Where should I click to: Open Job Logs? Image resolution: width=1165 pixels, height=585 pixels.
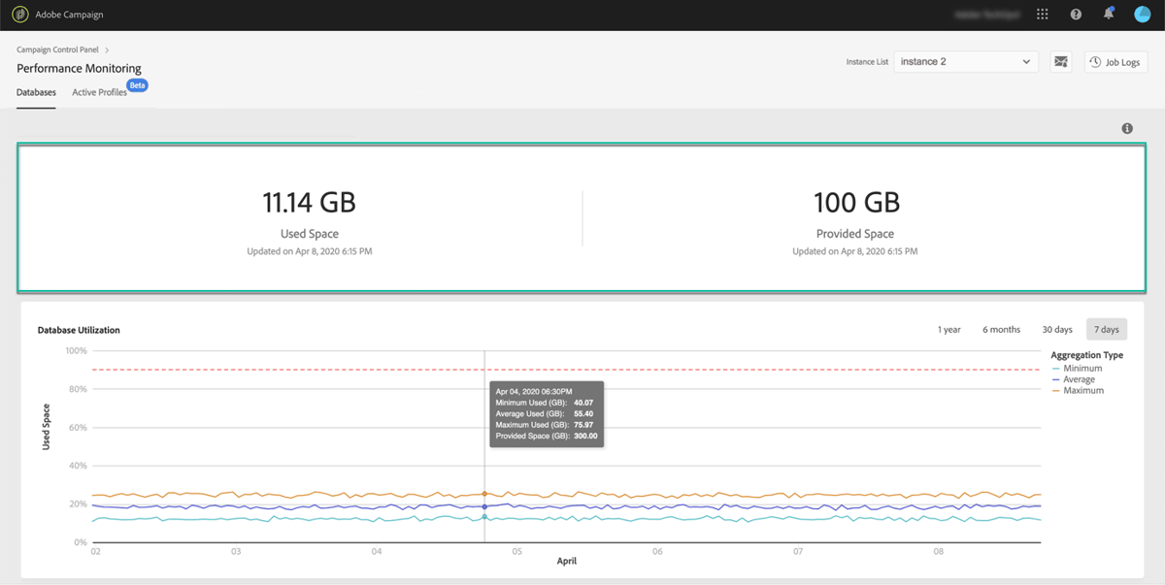1115,61
